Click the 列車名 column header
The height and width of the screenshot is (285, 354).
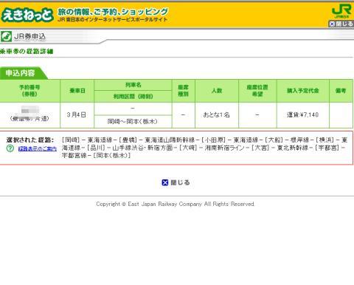pos(133,85)
